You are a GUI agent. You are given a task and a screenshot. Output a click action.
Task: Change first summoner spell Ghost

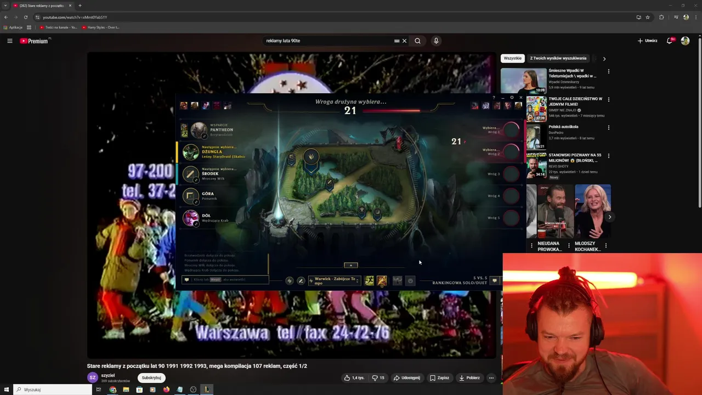[x=369, y=281]
